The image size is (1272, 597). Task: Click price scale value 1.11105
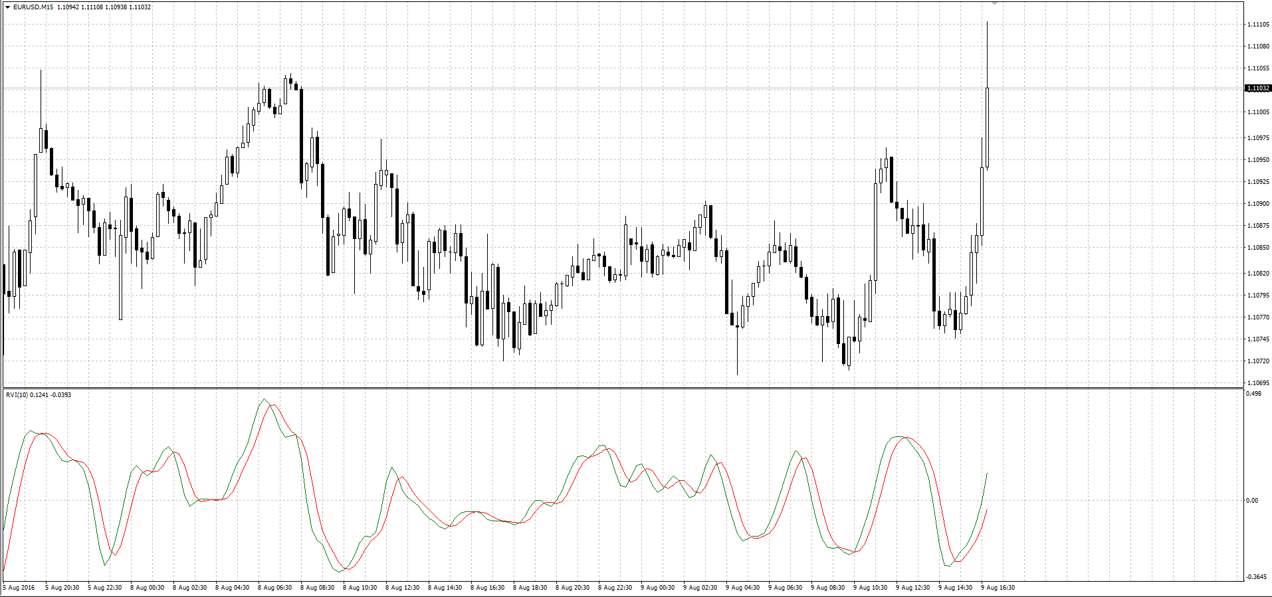coord(1258,25)
